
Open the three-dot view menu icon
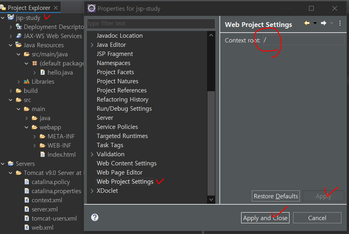pyautogui.click(x=340, y=23)
